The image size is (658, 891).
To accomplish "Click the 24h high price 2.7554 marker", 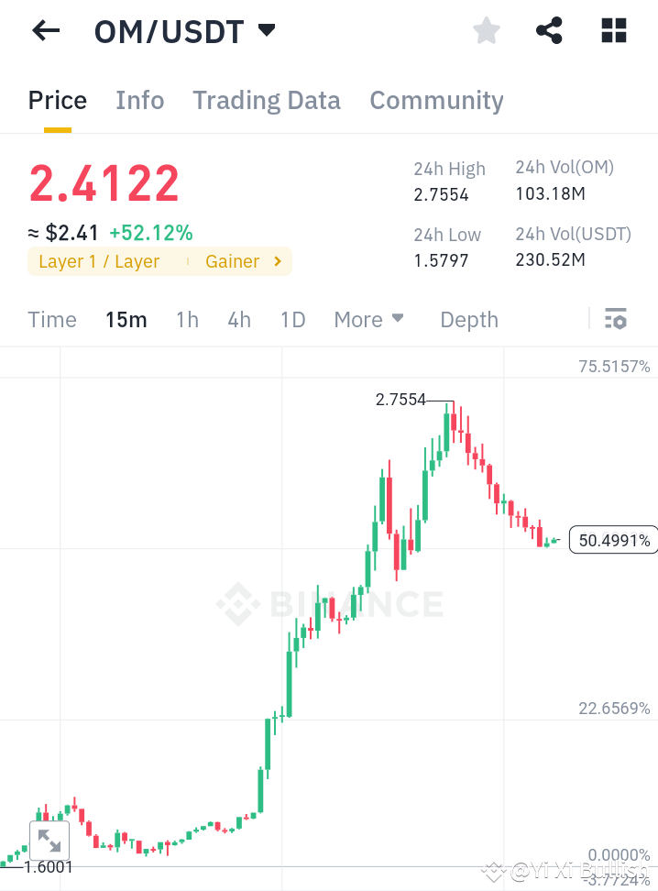I will click(401, 400).
